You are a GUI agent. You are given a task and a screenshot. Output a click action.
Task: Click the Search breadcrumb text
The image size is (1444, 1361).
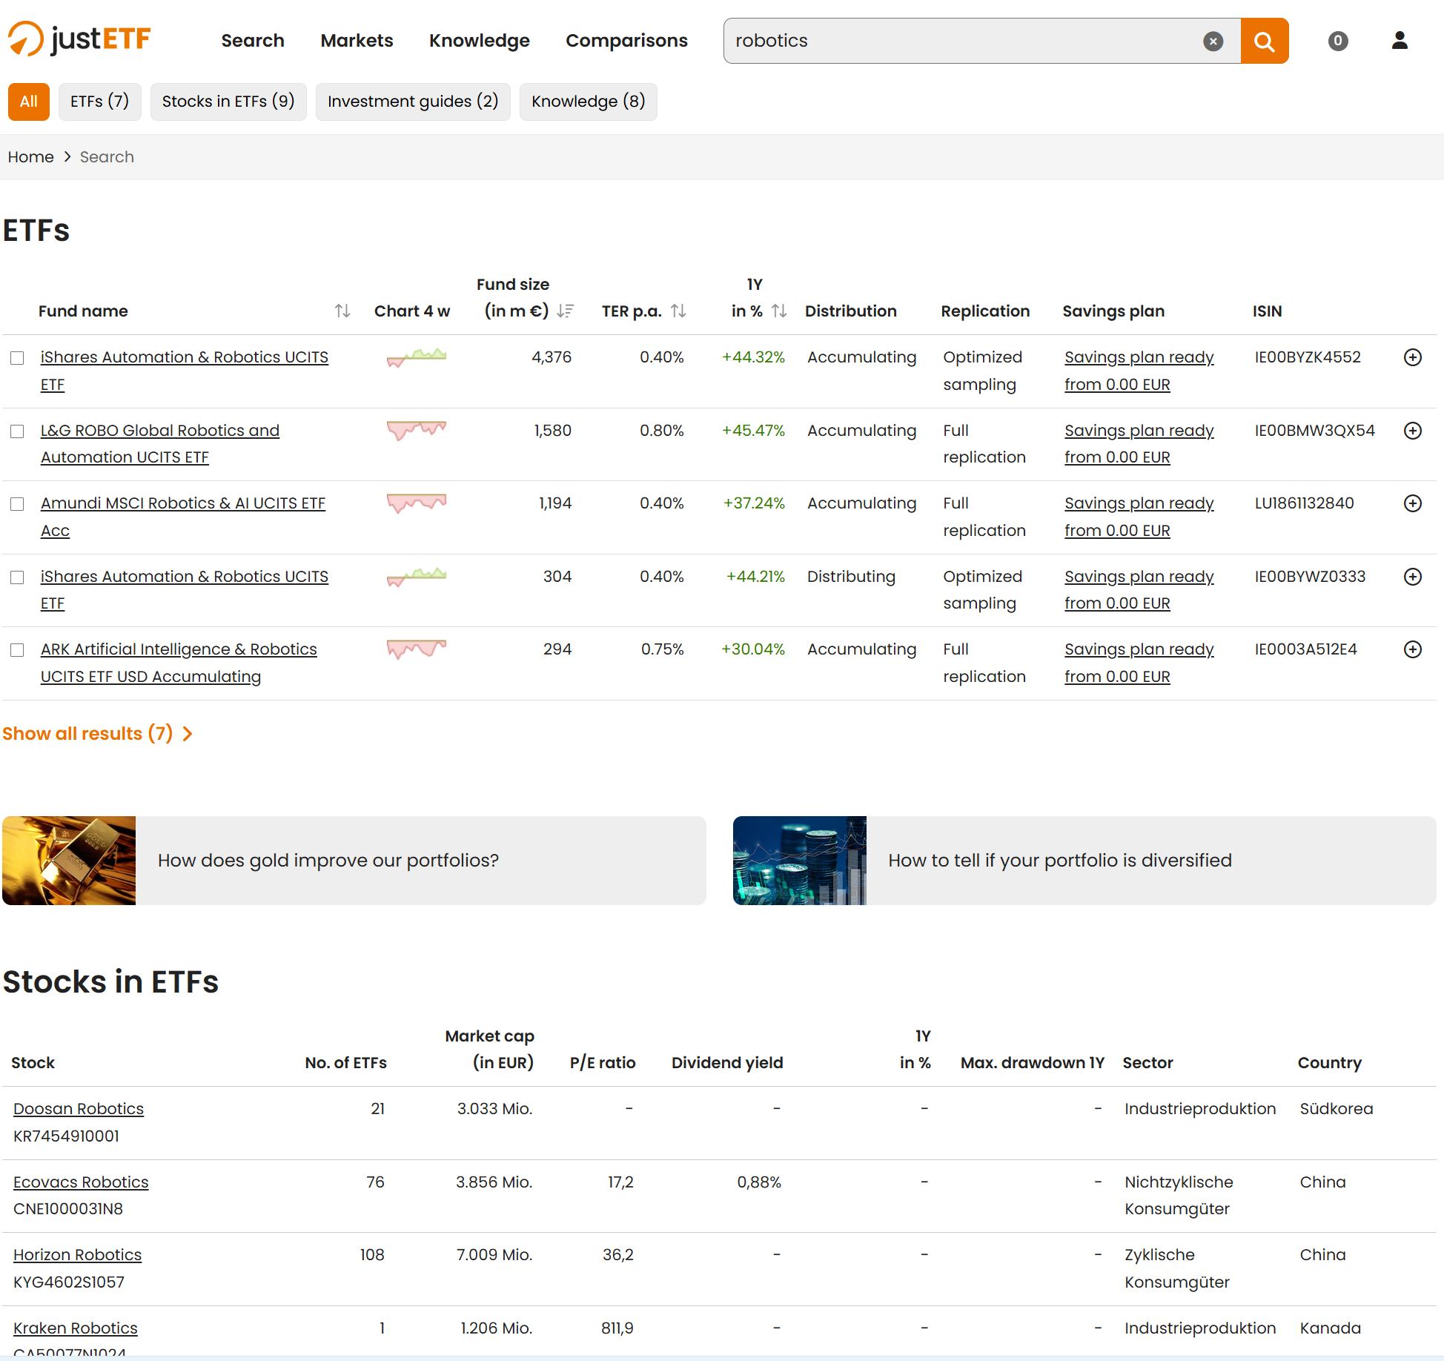[107, 157]
